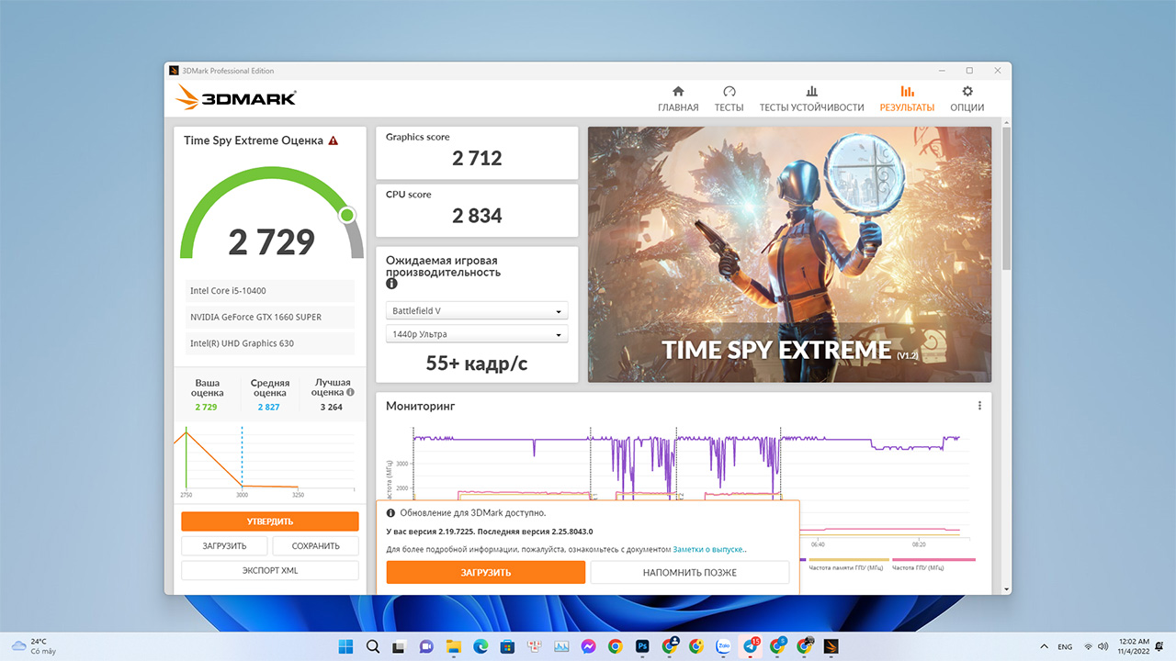
Task: Click the 55+ кадр/с estimate
Action: click(x=477, y=364)
